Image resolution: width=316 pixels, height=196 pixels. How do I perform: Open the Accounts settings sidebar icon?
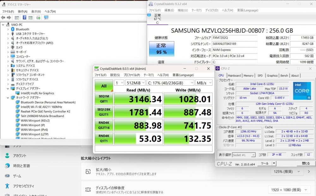(7, 156)
